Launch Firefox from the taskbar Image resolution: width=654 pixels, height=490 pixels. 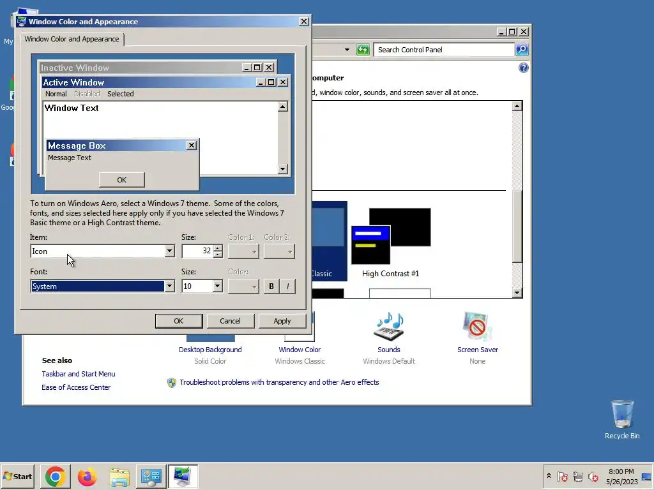click(87, 476)
